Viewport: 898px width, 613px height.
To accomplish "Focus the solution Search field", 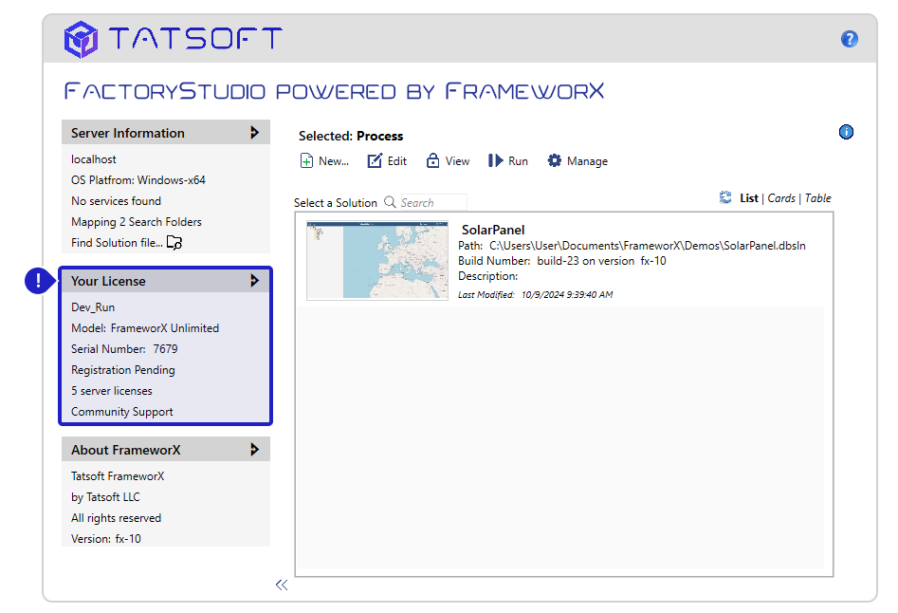I will [x=433, y=202].
